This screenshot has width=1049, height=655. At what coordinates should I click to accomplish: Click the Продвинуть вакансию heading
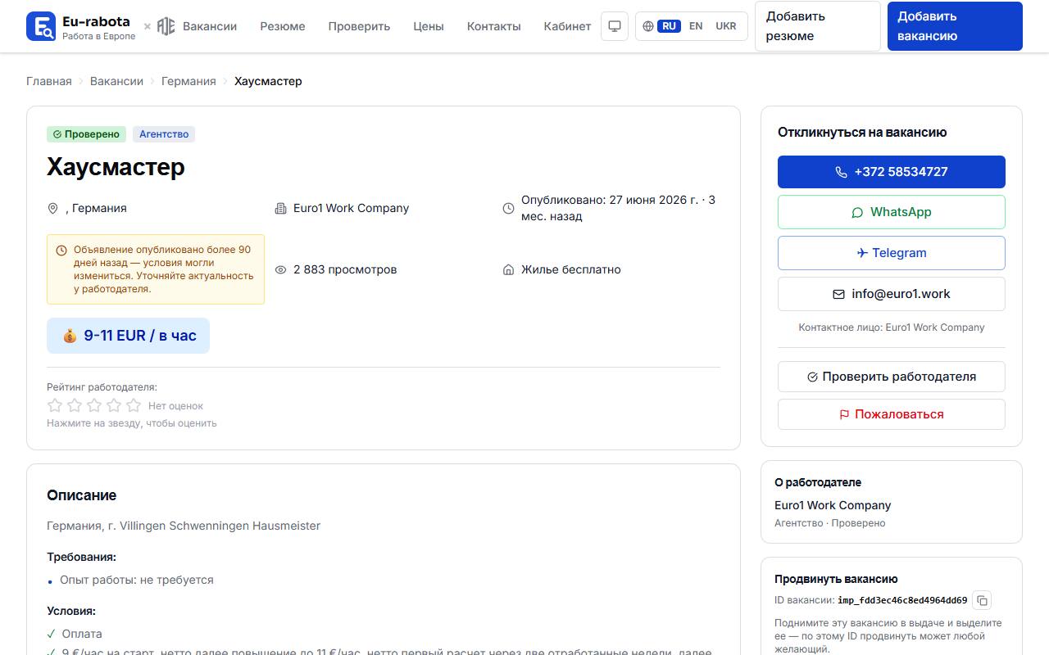click(x=836, y=579)
